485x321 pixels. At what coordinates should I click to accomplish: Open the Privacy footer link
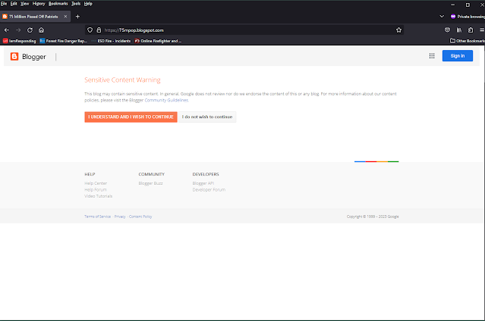(120, 217)
